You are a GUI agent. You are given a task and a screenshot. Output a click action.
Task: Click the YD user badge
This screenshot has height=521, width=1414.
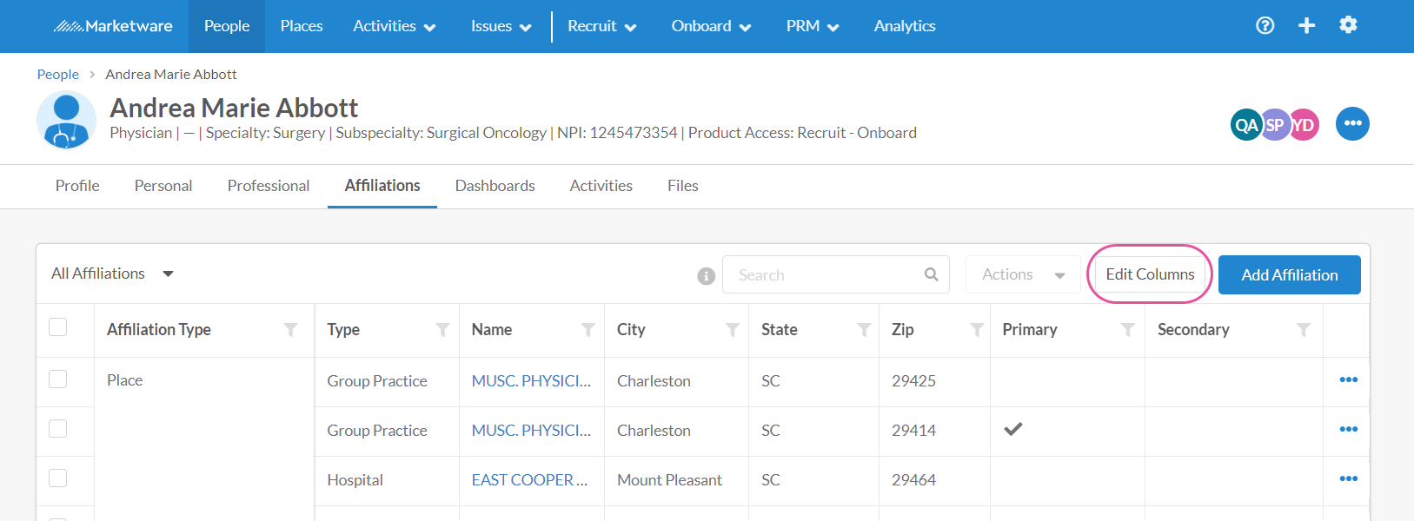pos(1304,125)
